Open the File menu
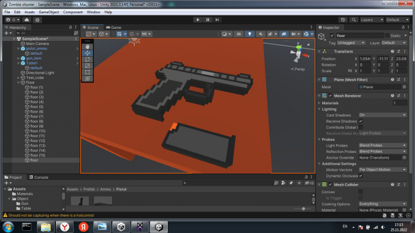Viewport: 415px width, 233px height. pos(7,12)
